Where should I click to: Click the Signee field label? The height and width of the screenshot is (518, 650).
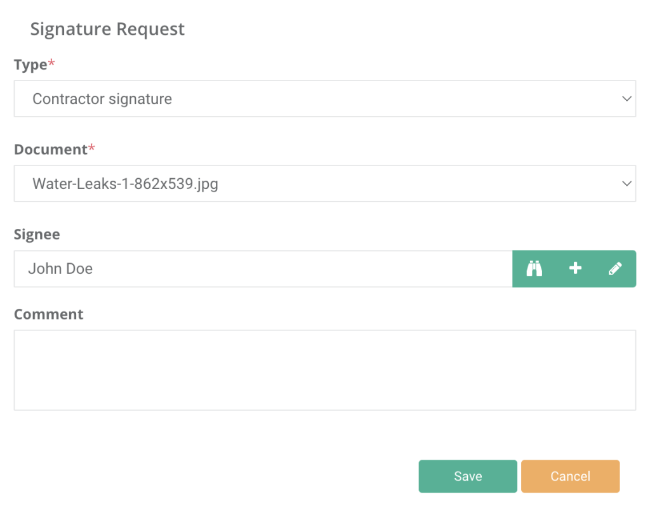click(x=37, y=235)
